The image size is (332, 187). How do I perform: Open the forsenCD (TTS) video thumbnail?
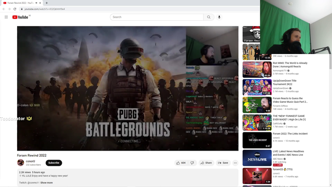257,176
